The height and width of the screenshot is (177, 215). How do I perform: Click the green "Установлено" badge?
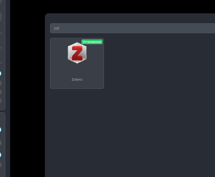tap(92, 42)
